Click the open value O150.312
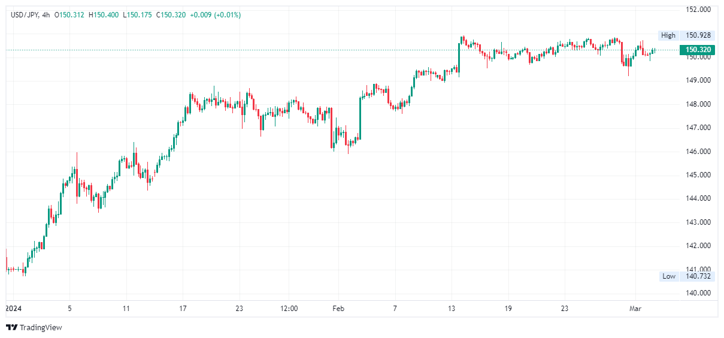Viewport: 724px width, 338px height. point(71,15)
